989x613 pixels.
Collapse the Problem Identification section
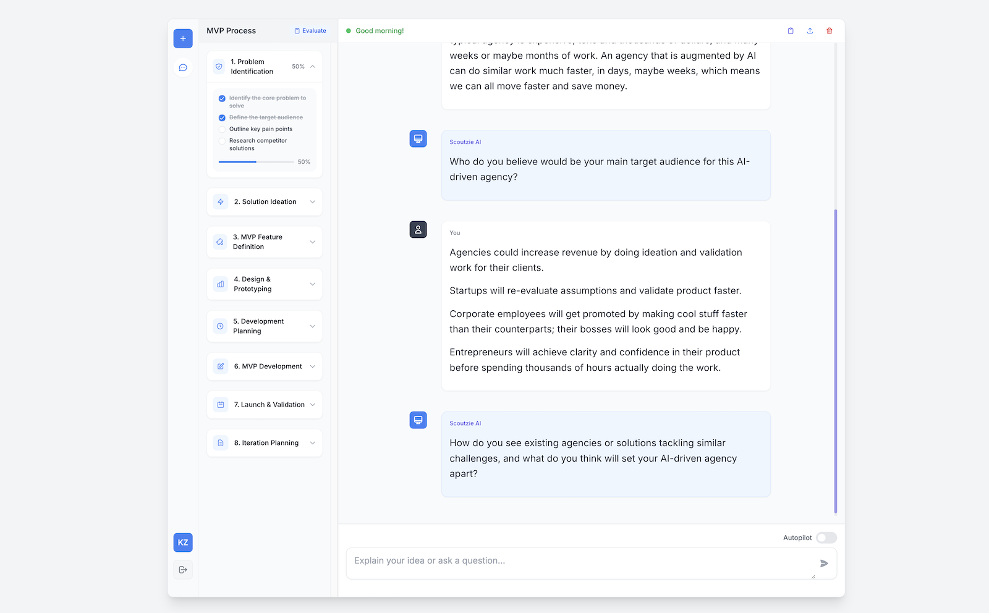point(313,67)
